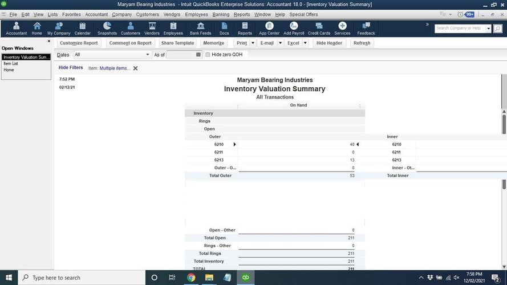Image resolution: width=507 pixels, height=285 pixels.
Task: Close the Open Windows panel
Action: (49, 41)
